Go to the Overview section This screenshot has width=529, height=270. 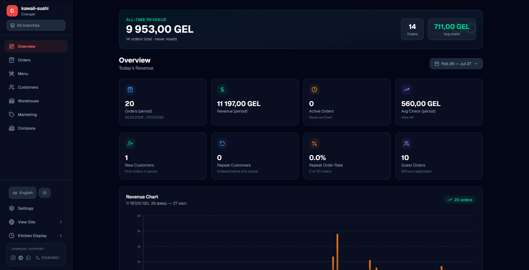[x=36, y=46]
